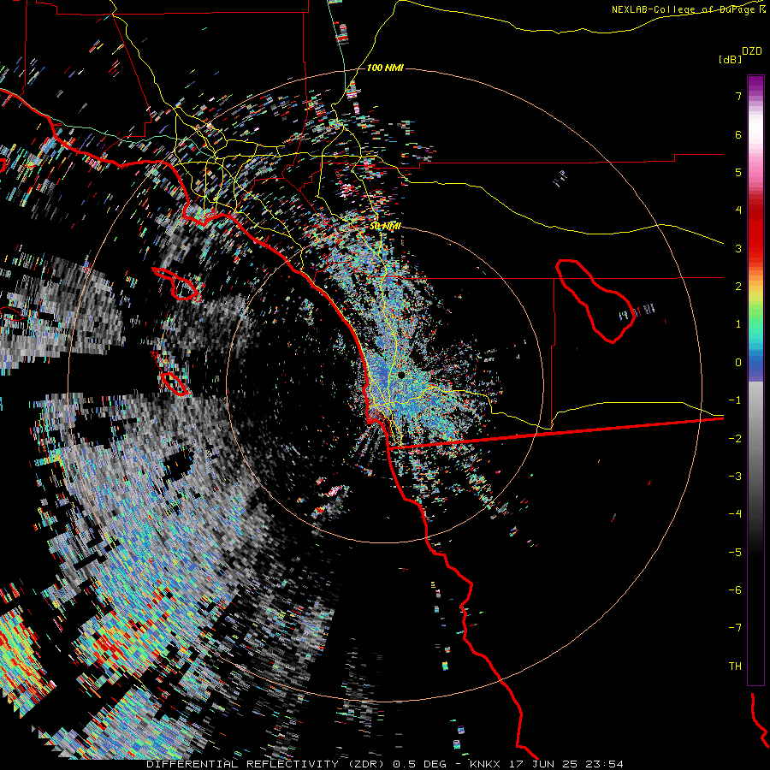Select the -6 dB scale label
Image resolution: width=770 pixels, height=770 pixels.
coord(735,590)
